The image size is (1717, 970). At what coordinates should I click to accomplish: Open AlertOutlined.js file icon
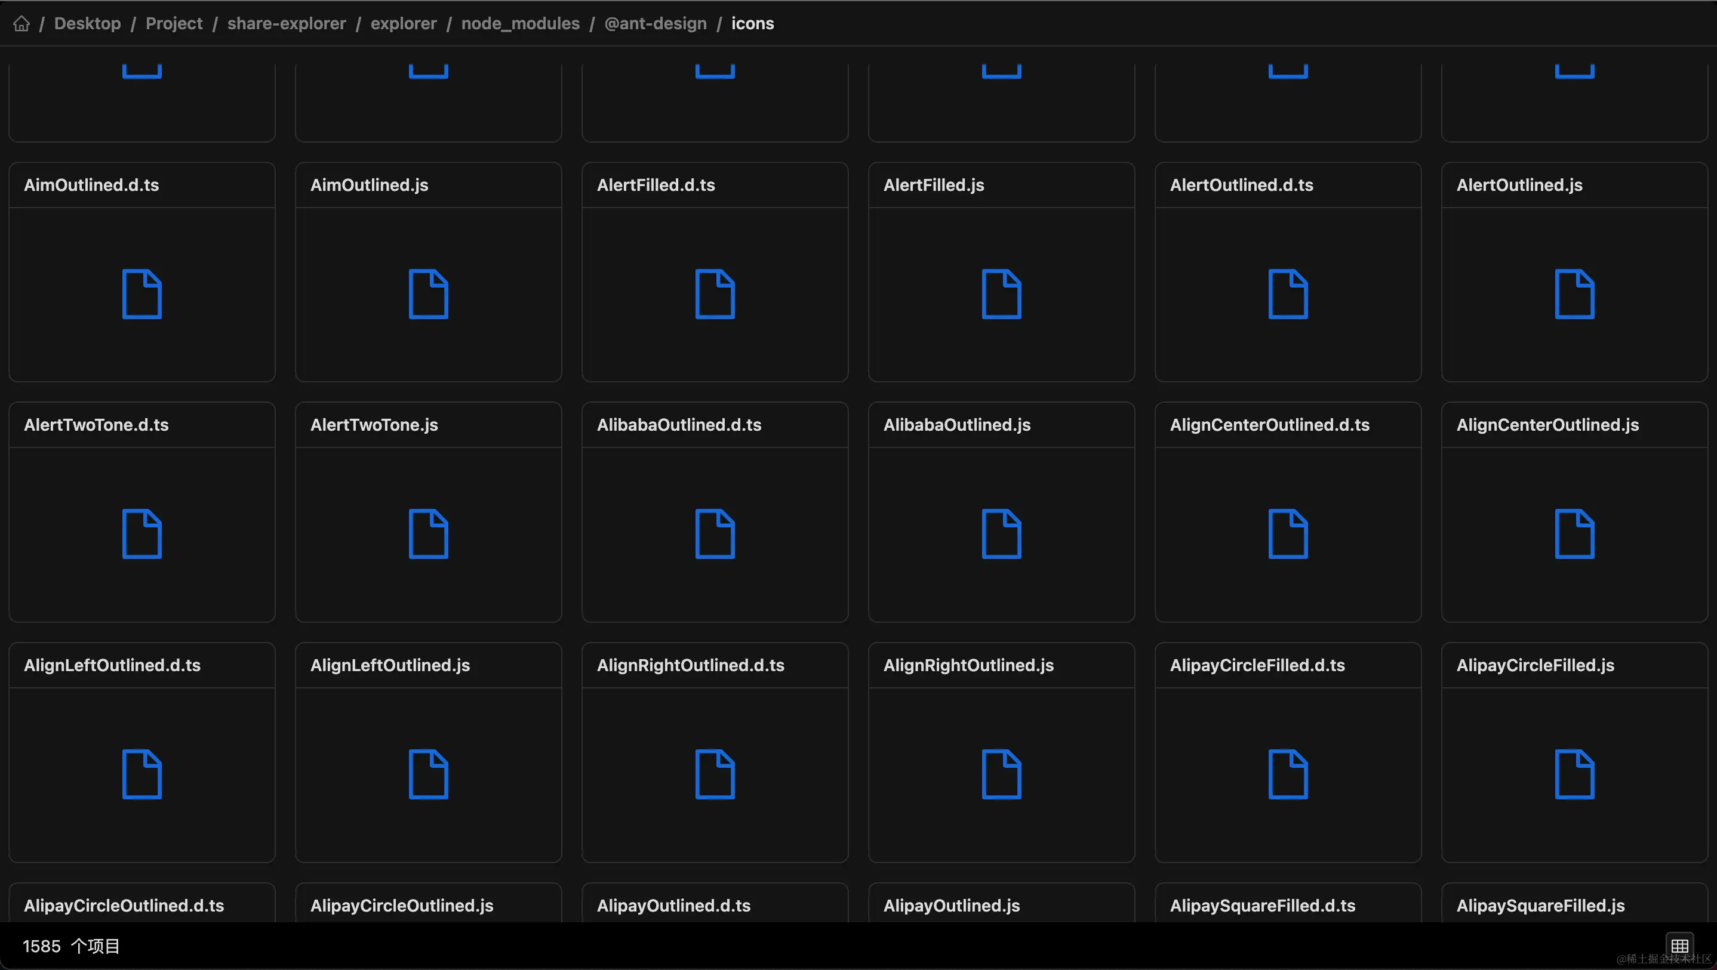1574,294
